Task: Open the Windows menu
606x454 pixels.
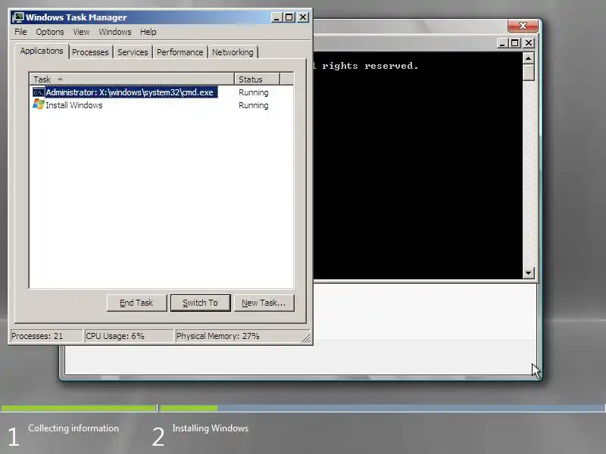Action: pyautogui.click(x=115, y=32)
